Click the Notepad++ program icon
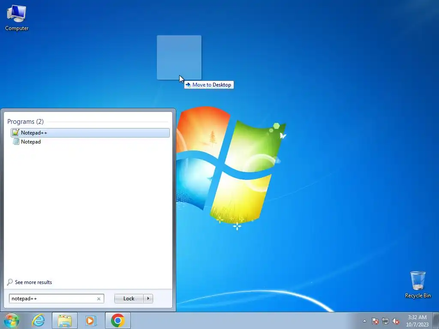 click(x=16, y=133)
